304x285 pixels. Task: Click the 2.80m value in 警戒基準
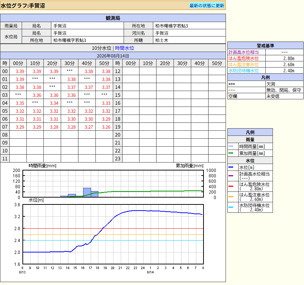[289, 58]
